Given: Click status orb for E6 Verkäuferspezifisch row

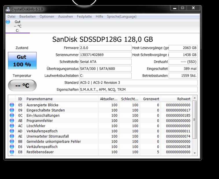Looking at the screenshot, I should click(12, 147).
